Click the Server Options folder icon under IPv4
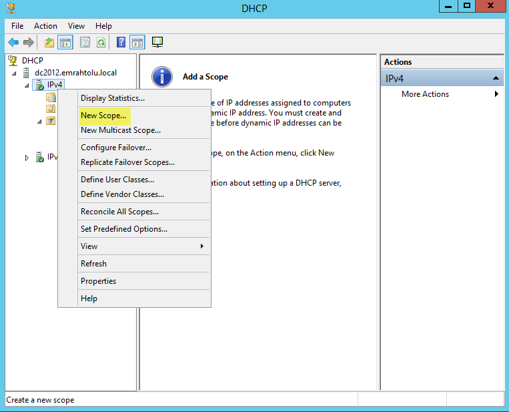Viewport: 509px width, 412px height. pos(51,97)
